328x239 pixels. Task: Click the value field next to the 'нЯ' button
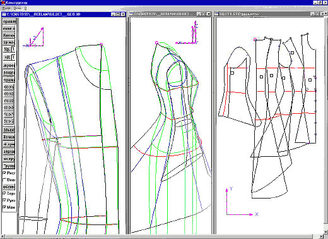click(x=13, y=58)
